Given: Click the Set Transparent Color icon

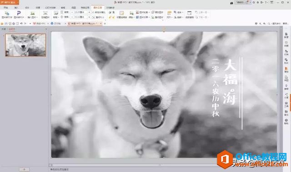Looking at the screenshot, I should [121, 13].
